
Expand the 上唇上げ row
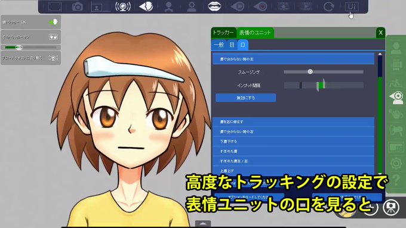pos(293,171)
